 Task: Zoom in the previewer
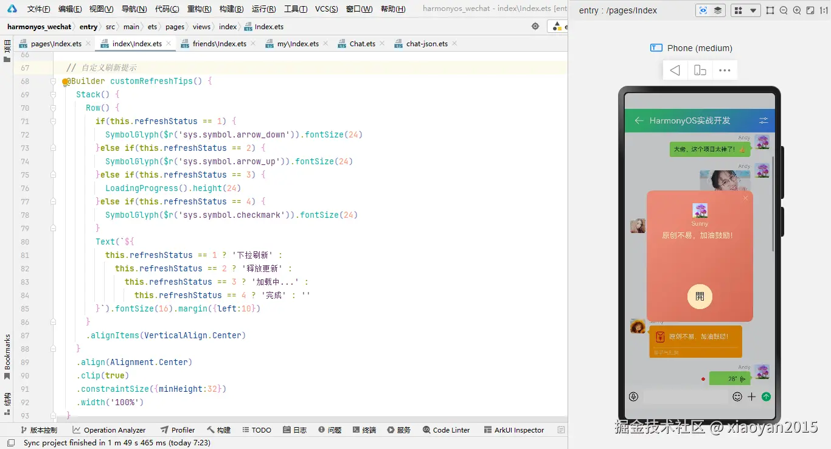point(797,10)
